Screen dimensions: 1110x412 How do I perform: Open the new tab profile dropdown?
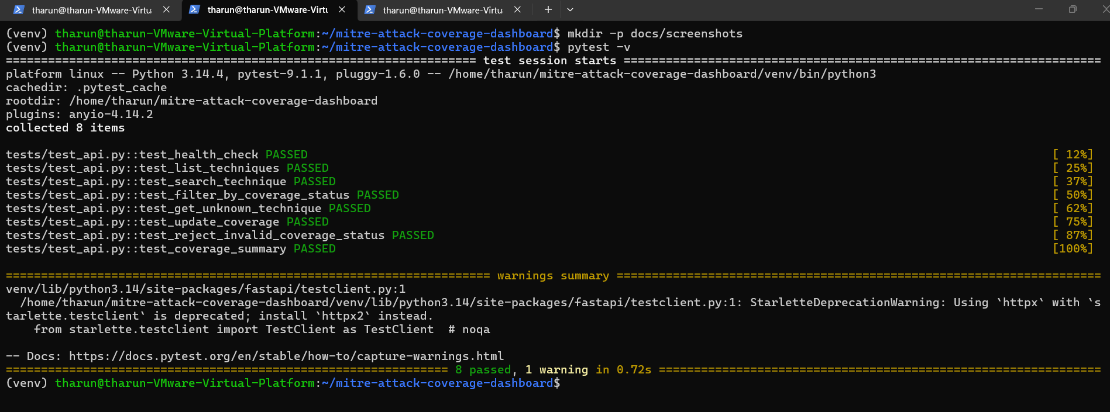[570, 10]
